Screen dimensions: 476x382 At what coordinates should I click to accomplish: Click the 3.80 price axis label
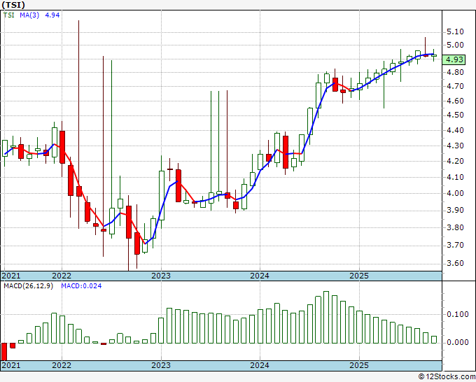click(455, 227)
